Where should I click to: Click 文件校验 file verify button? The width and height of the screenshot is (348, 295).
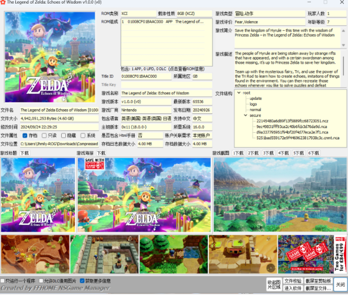(293, 281)
